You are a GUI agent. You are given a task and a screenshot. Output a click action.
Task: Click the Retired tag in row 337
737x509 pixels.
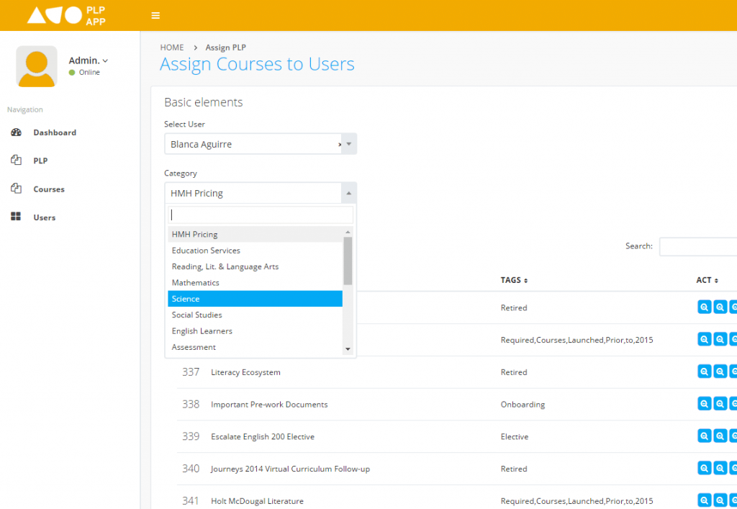(x=514, y=372)
